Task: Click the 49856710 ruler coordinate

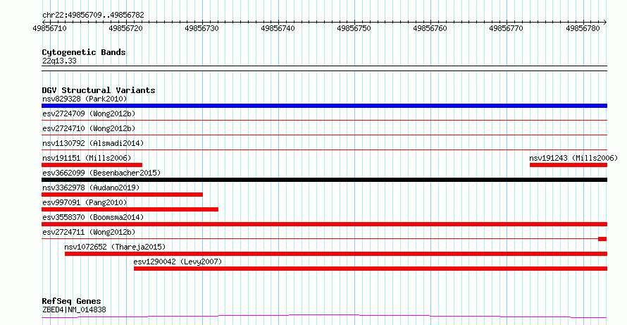Action: click(49, 28)
